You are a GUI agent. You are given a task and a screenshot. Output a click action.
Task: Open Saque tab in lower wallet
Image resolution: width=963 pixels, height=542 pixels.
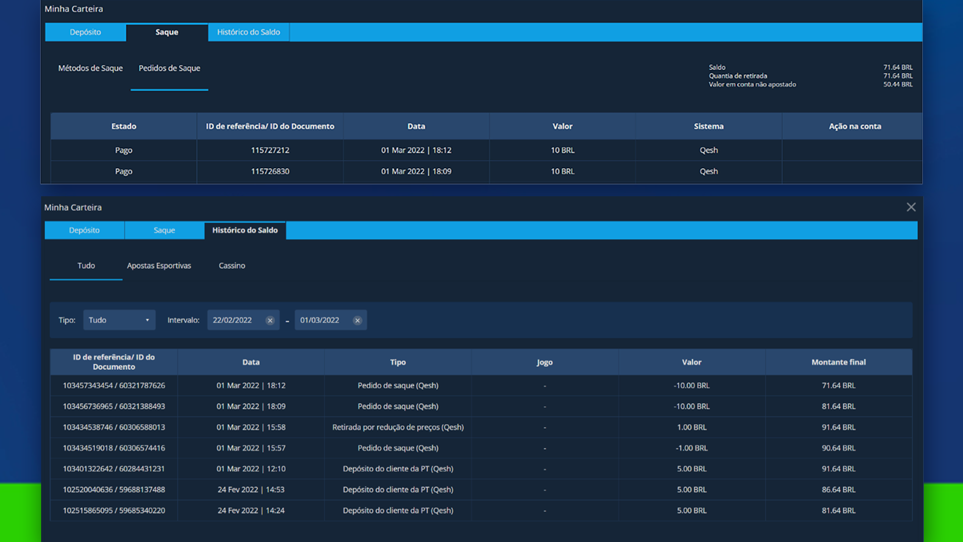(x=164, y=230)
